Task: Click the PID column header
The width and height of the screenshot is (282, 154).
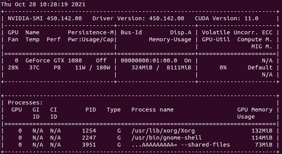Action: coord(91,110)
